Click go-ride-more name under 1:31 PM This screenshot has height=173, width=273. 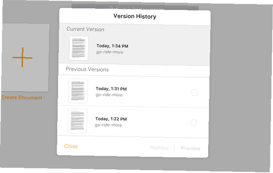(109, 95)
